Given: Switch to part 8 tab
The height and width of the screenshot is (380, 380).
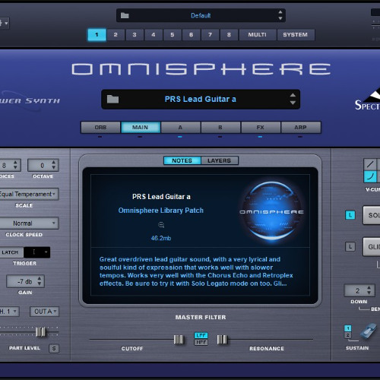Looking at the screenshot, I should [x=229, y=35].
